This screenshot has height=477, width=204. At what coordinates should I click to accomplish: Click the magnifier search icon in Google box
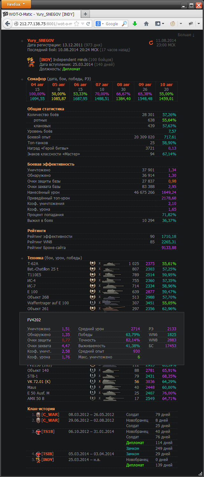point(124,24)
